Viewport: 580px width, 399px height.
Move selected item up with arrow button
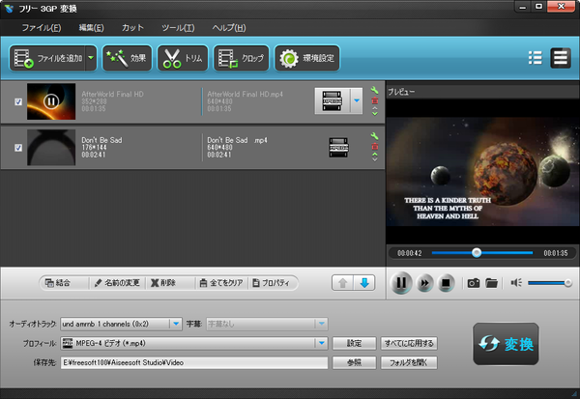342,283
